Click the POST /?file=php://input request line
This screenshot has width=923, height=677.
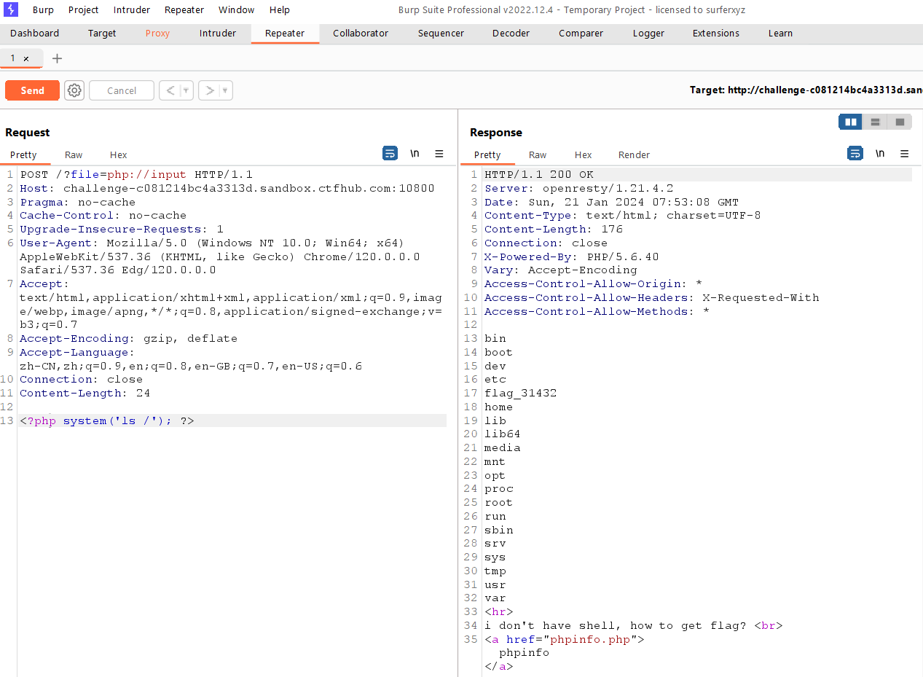pyautogui.click(x=136, y=175)
